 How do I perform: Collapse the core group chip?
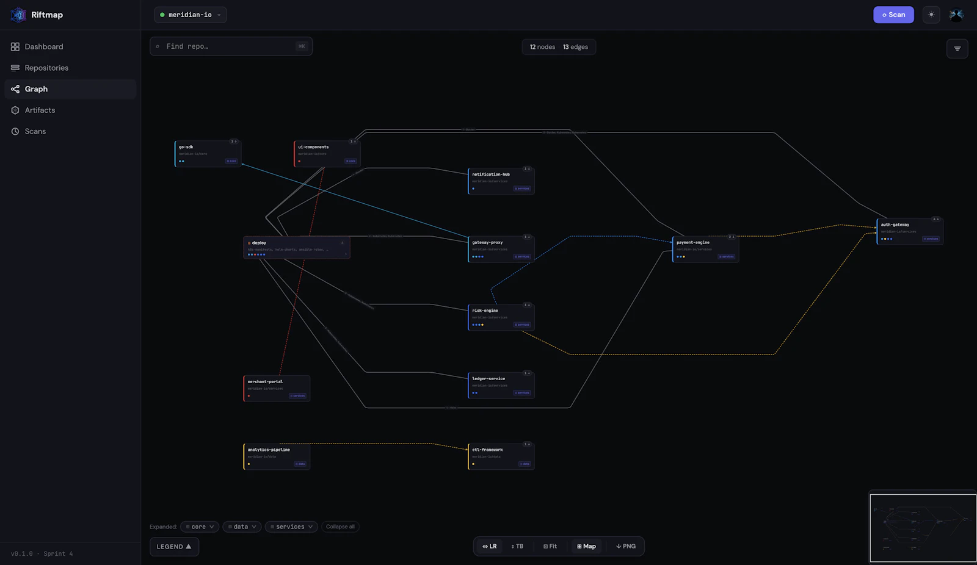click(200, 527)
